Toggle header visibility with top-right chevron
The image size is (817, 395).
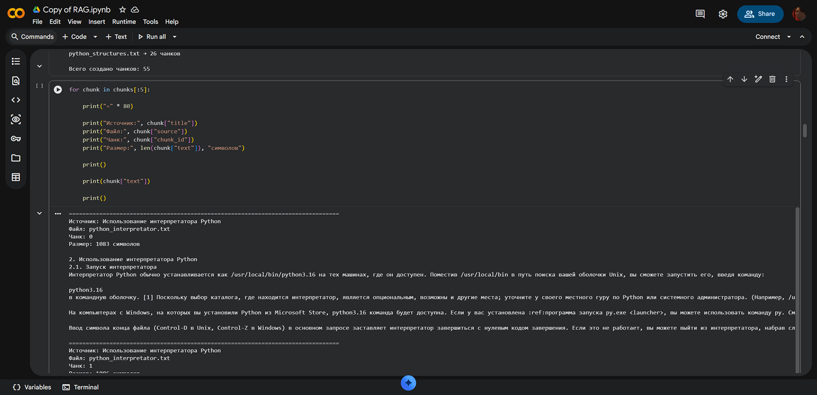point(802,37)
